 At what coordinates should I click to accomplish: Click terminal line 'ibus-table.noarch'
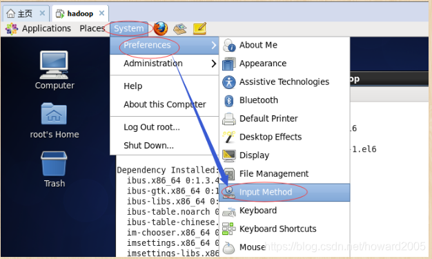click(173, 212)
